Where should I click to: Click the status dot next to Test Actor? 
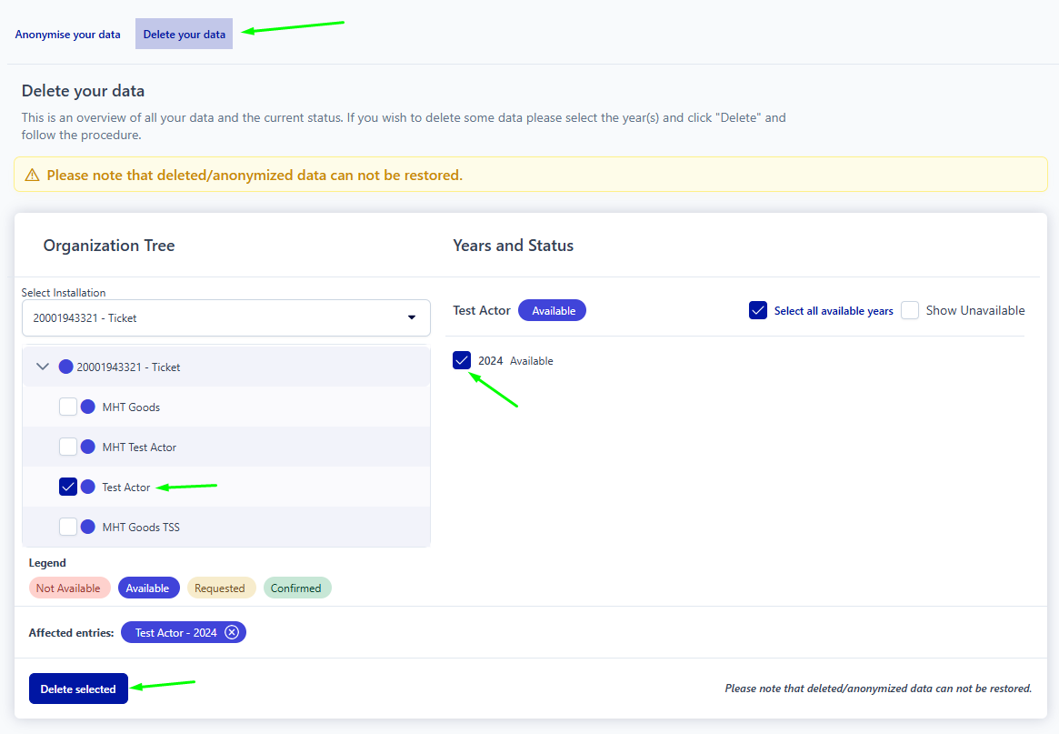click(x=88, y=487)
